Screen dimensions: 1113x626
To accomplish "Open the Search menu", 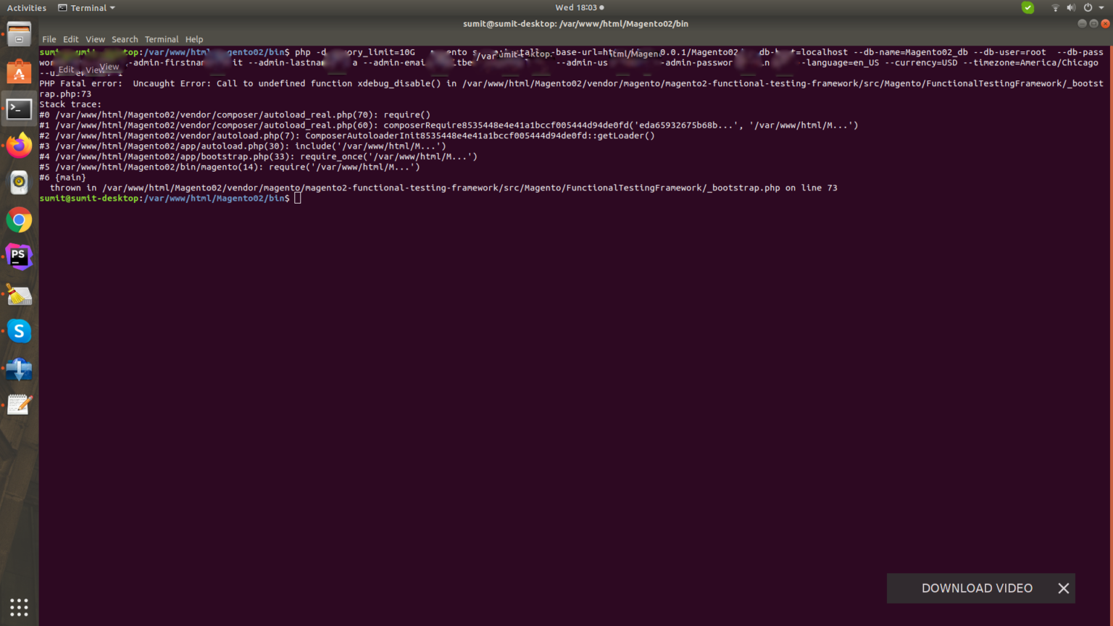I will 125,39.
